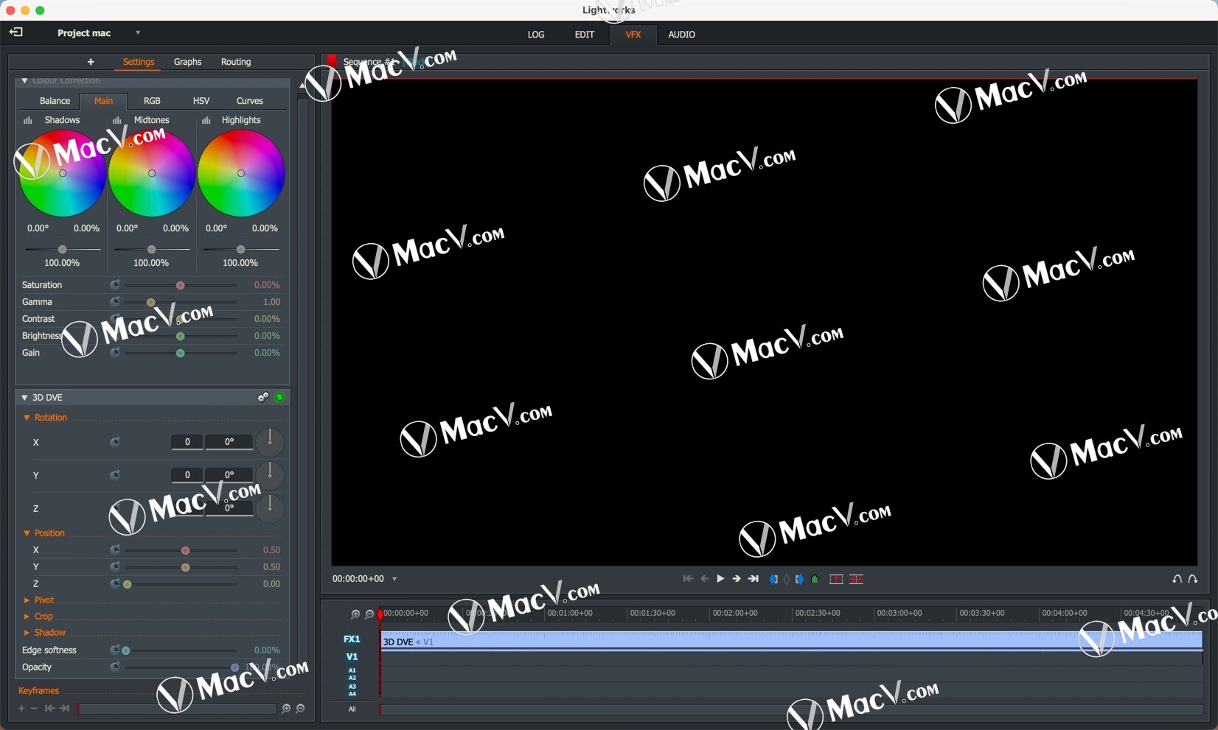This screenshot has height=730, width=1218.
Task: Collapse the Rotation group
Action: 27,418
